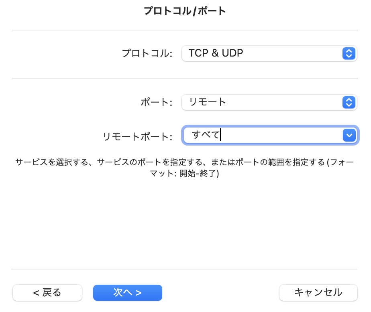This screenshot has height=312, width=371.
Task: Select the リモート text in the port popup
Action: click(208, 102)
